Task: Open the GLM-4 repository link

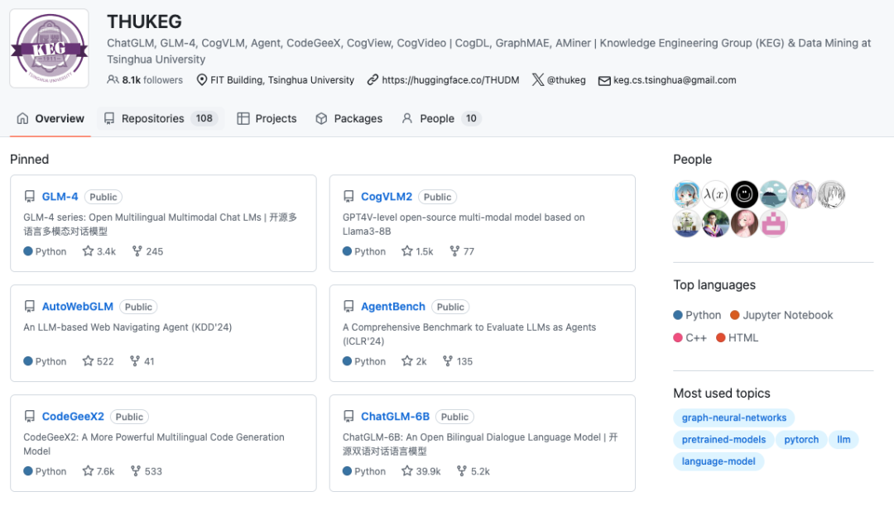Action: click(x=60, y=197)
